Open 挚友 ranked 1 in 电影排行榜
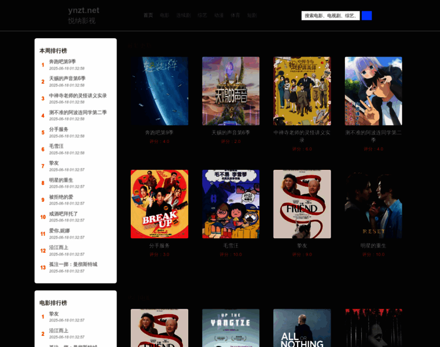Image resolution: width=440 pixels, height=347 pixels. (x=54, y=313)
